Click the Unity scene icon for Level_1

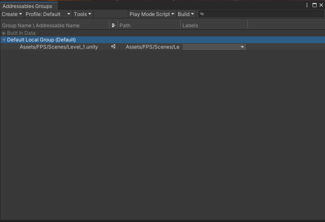(113, 47)
